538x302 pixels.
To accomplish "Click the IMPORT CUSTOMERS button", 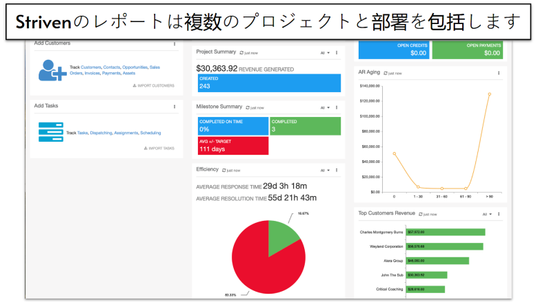I will [154, 85].
